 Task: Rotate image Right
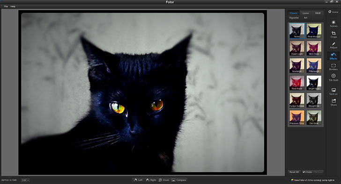point(151,180)
